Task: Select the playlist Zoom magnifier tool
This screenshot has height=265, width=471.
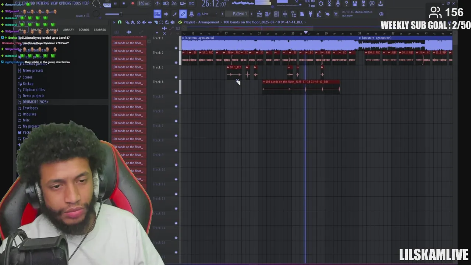Action: tap(167, 22)
